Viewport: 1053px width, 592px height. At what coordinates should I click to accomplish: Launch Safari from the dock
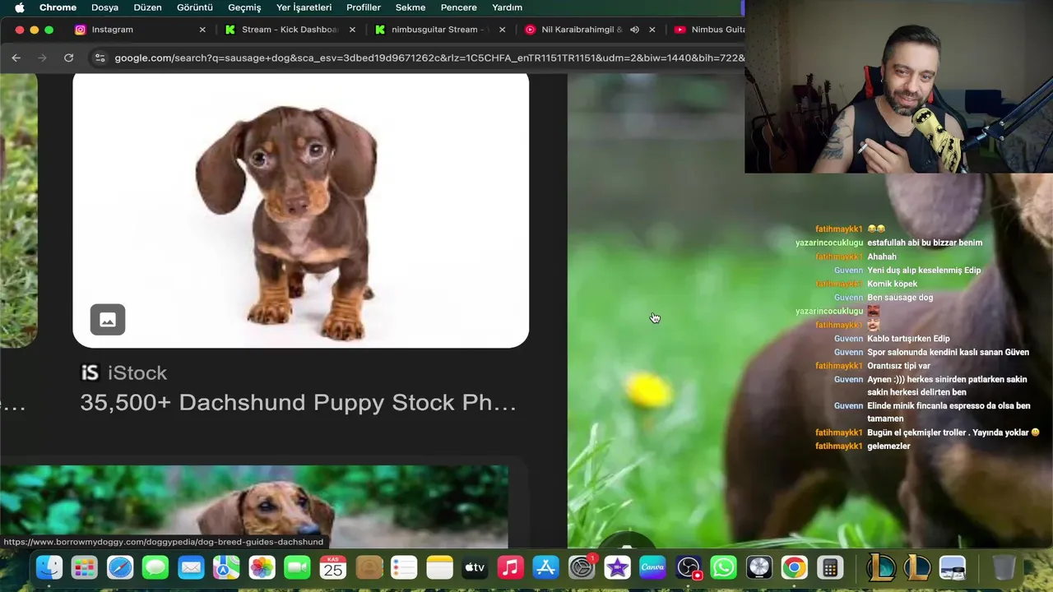point(120,567)
